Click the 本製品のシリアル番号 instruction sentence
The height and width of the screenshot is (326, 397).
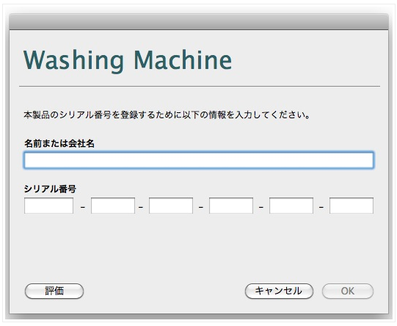point(167,115)
